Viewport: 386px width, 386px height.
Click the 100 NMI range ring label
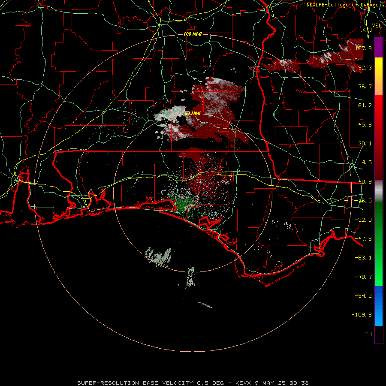(x=193, y=34)
